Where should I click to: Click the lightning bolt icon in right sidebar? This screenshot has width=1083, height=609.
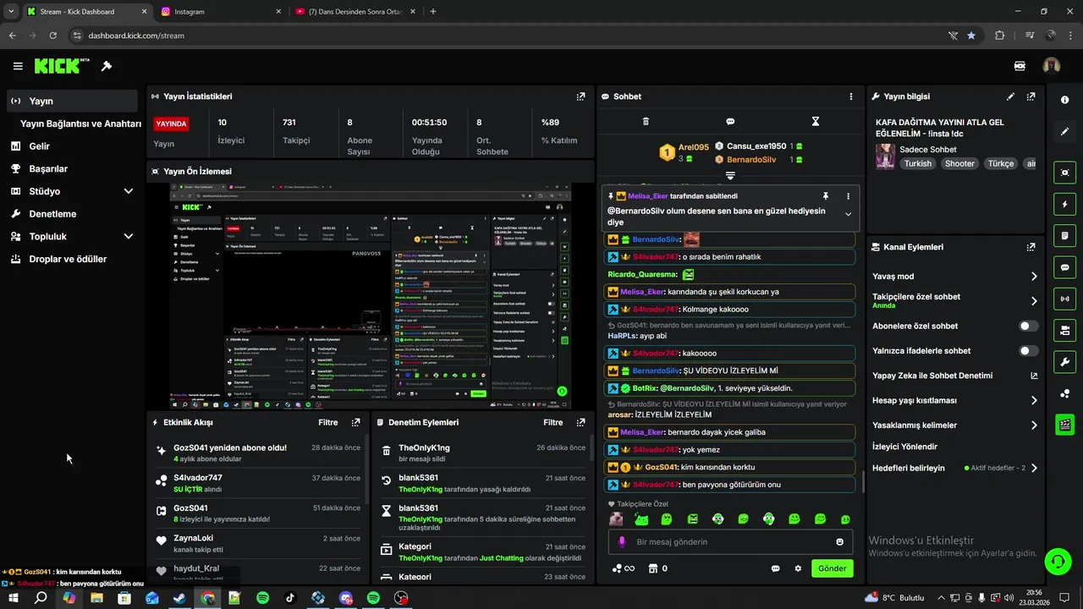[1065, 204]
